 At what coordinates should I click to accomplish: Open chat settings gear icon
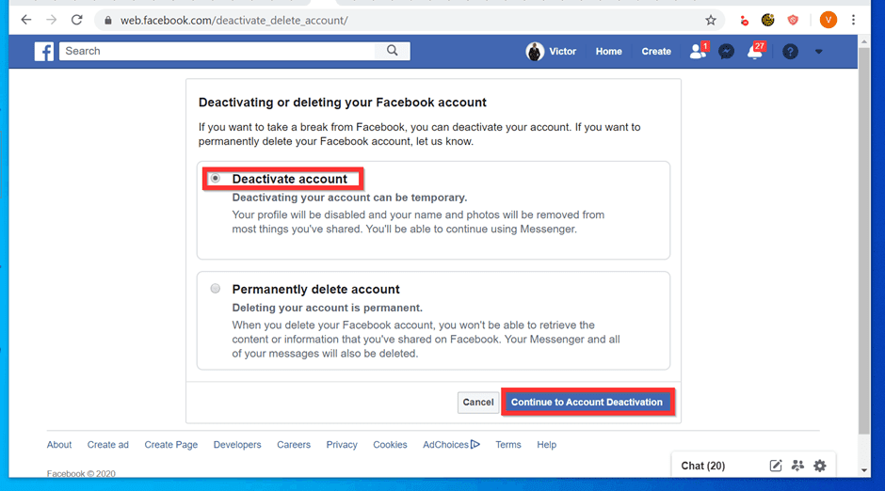click(820, 466)
